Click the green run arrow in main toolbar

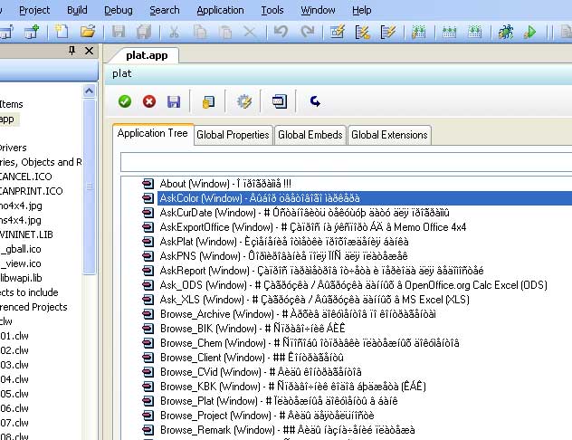coord(530,33)
